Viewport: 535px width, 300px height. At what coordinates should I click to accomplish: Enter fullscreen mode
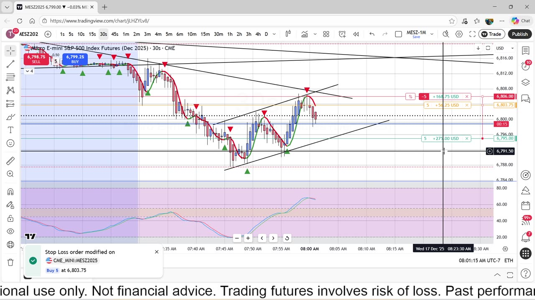tap(472, 34)
